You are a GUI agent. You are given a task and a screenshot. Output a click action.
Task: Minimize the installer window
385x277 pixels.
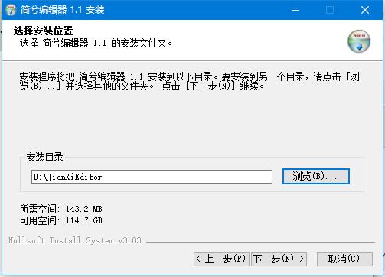coord(295,10)
